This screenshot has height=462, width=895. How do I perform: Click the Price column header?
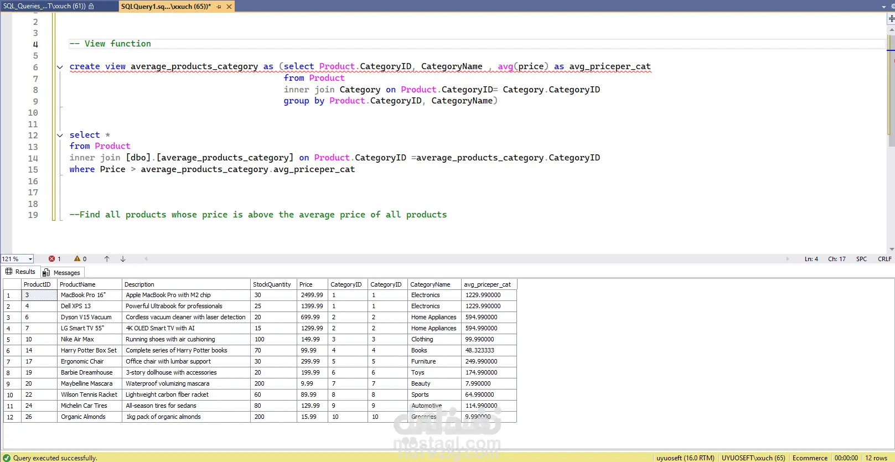[306, 284]
